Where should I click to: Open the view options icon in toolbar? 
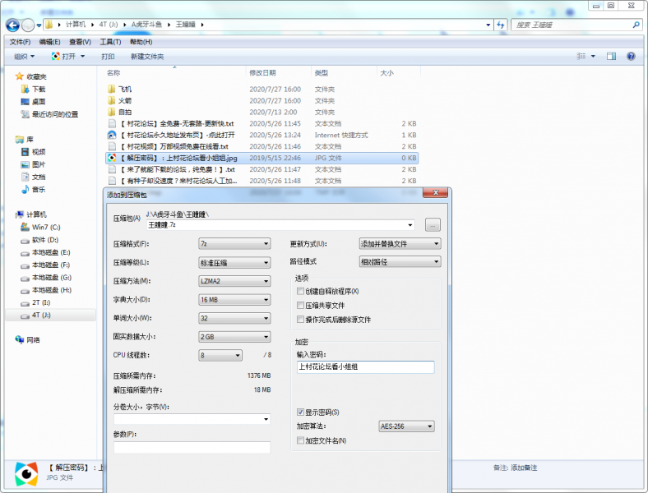[x=581, y=56]
